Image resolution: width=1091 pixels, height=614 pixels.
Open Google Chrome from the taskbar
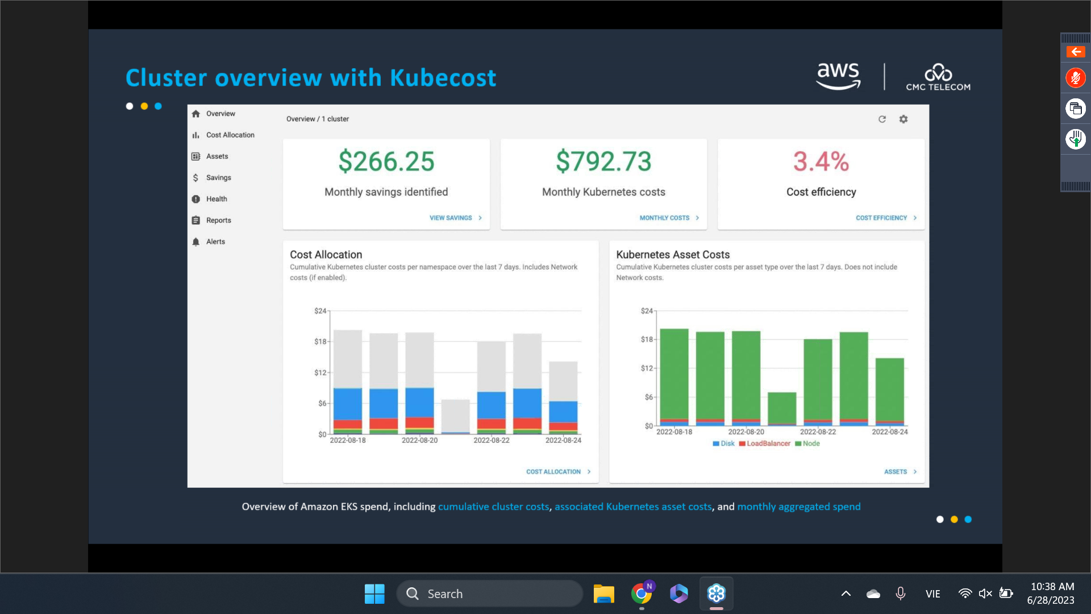coord(642,594)
